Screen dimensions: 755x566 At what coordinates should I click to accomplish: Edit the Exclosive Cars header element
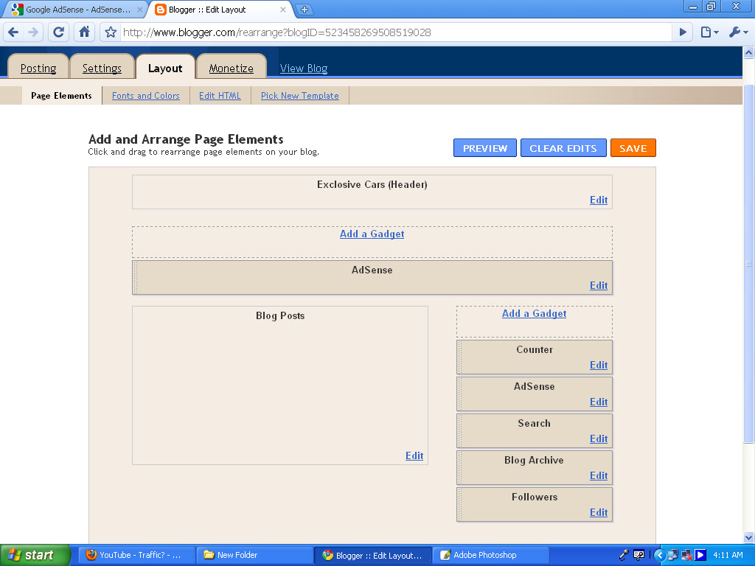[599, 200]
